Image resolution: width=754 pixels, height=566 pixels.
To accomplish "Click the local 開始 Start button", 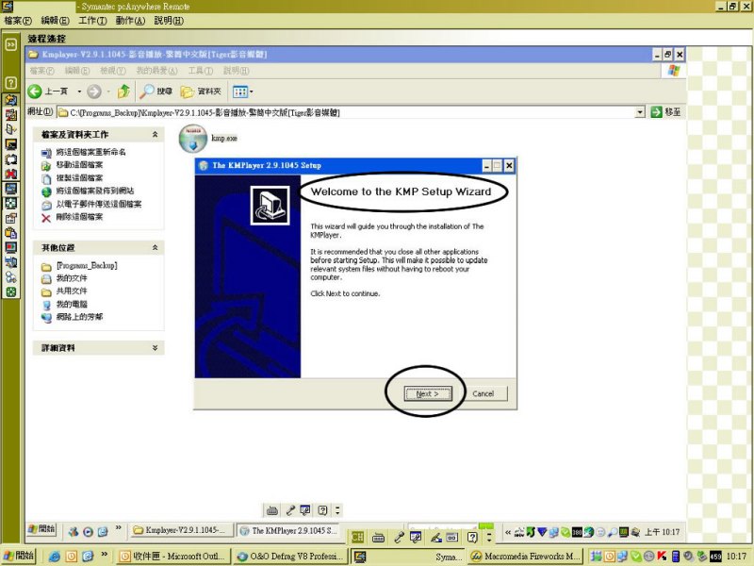I will click(x=18, y=556).
